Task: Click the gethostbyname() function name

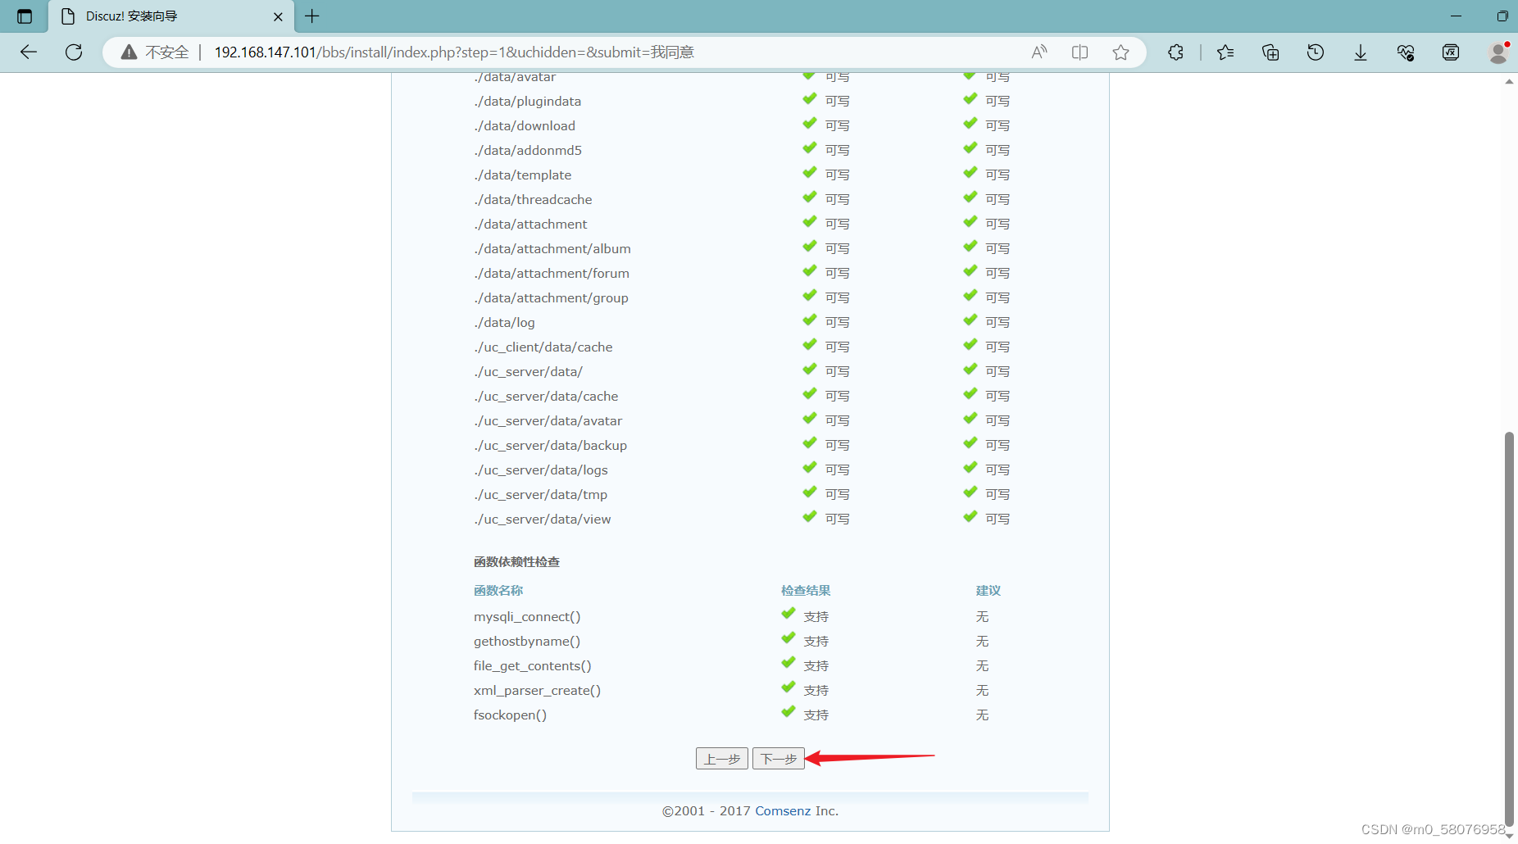Action: coord(527,642)
